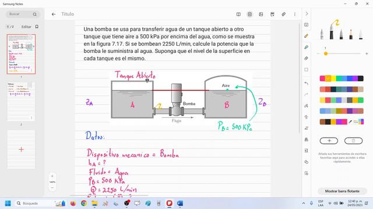Choose the fountain pen type
The height and width of the screenshot is (209, 373).
click(x=322, y=34)
